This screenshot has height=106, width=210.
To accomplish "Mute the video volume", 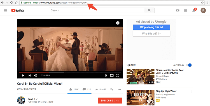I will point(35,75).
